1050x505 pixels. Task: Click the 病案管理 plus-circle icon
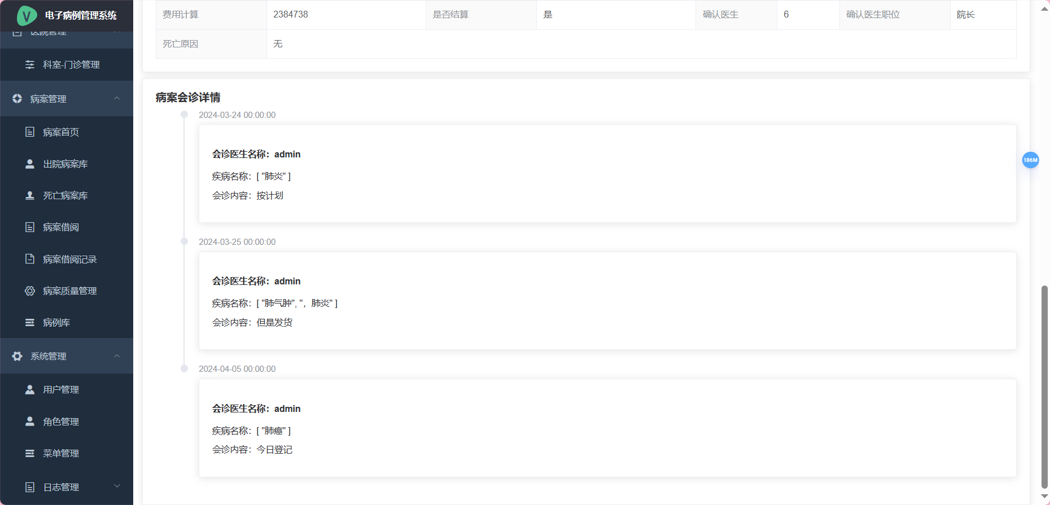[17, 99]
